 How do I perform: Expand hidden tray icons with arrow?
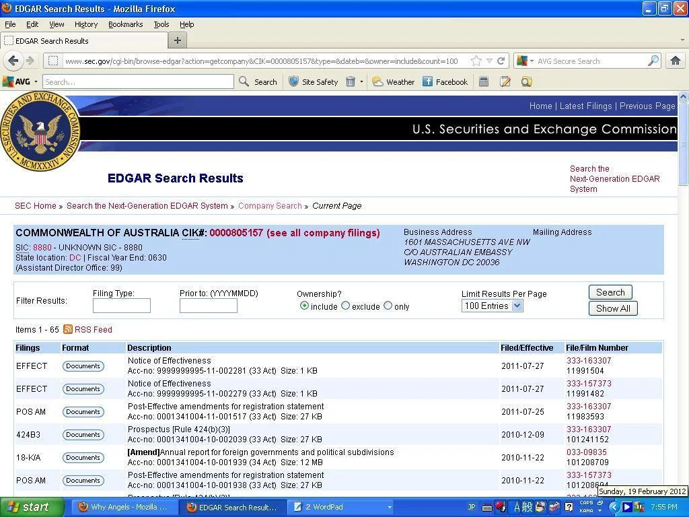pos(614,508)
